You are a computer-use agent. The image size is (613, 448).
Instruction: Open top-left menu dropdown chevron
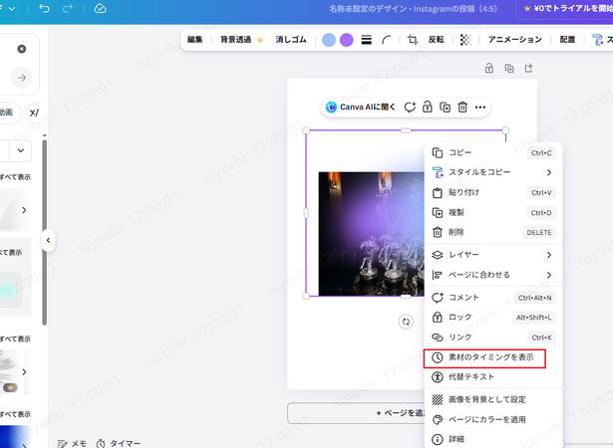coord(12,8)
